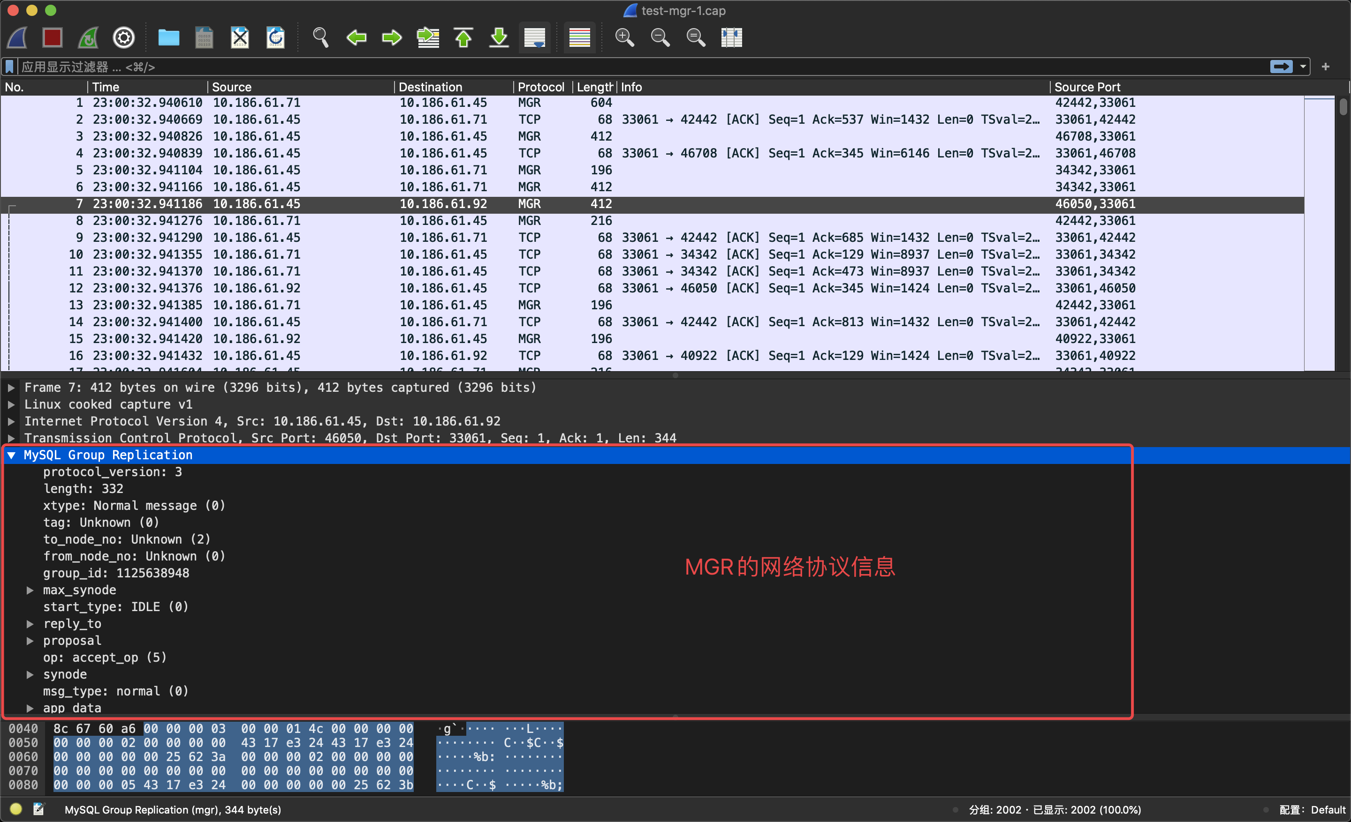Go to the first packet icon
This screenshot has width=1351, height=822.
[x=463, y=38]
